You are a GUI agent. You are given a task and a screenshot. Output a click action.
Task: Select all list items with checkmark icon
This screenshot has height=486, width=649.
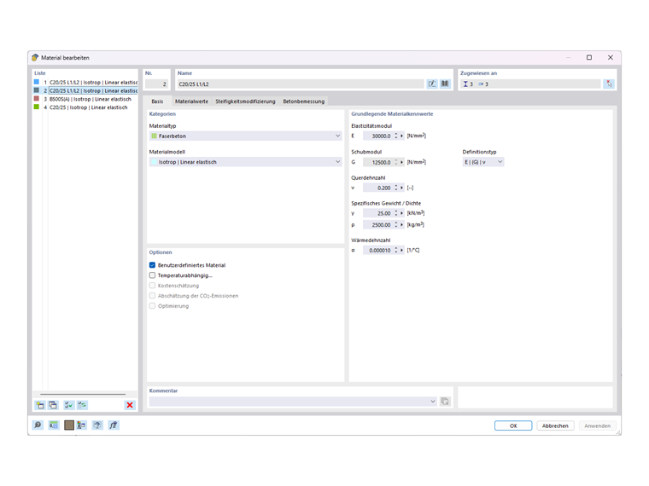[x=68, y=405]
